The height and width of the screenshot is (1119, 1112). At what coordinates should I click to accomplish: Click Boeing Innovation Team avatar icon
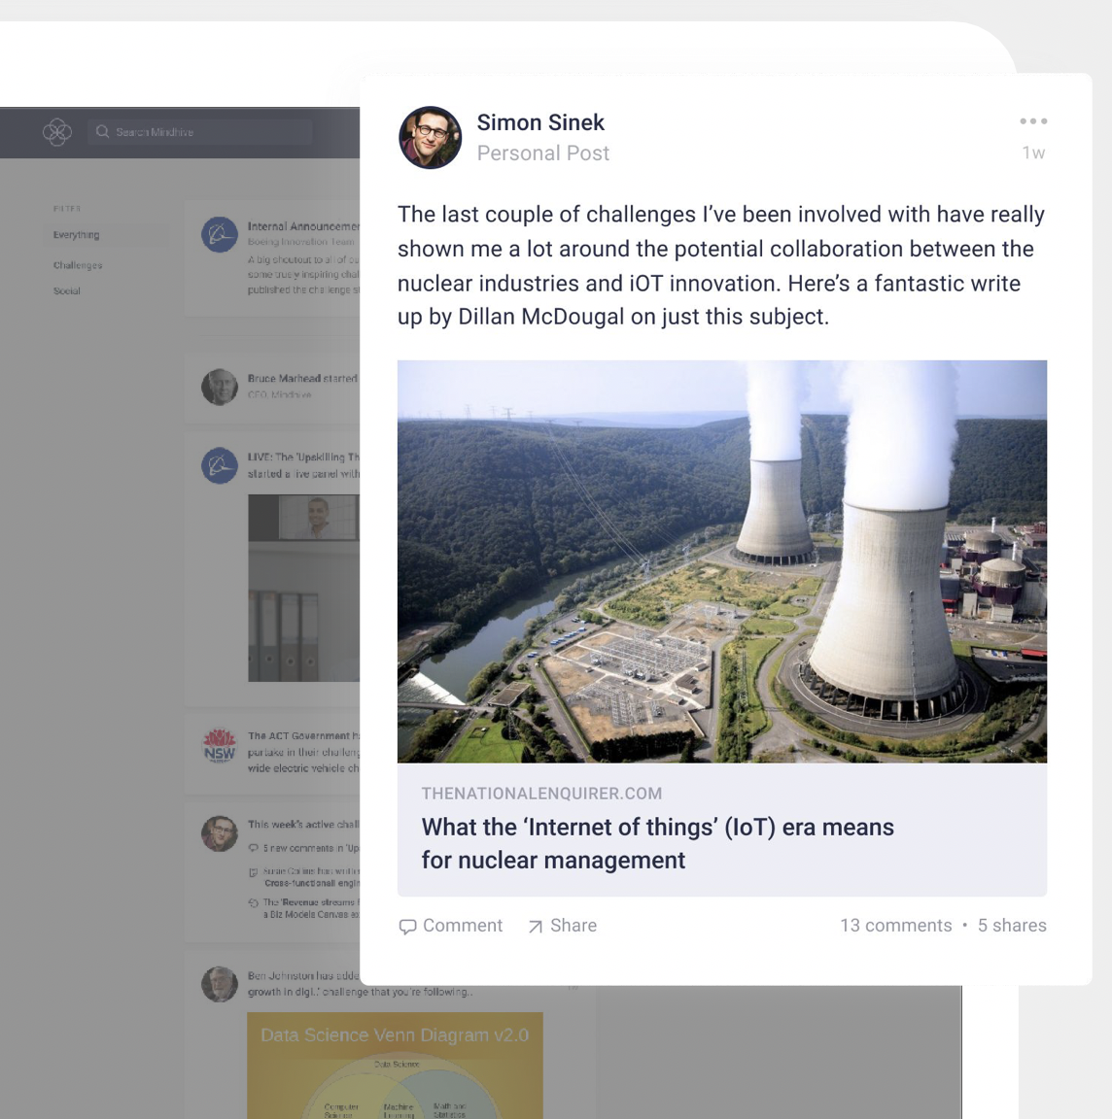[x=220, y=235]
